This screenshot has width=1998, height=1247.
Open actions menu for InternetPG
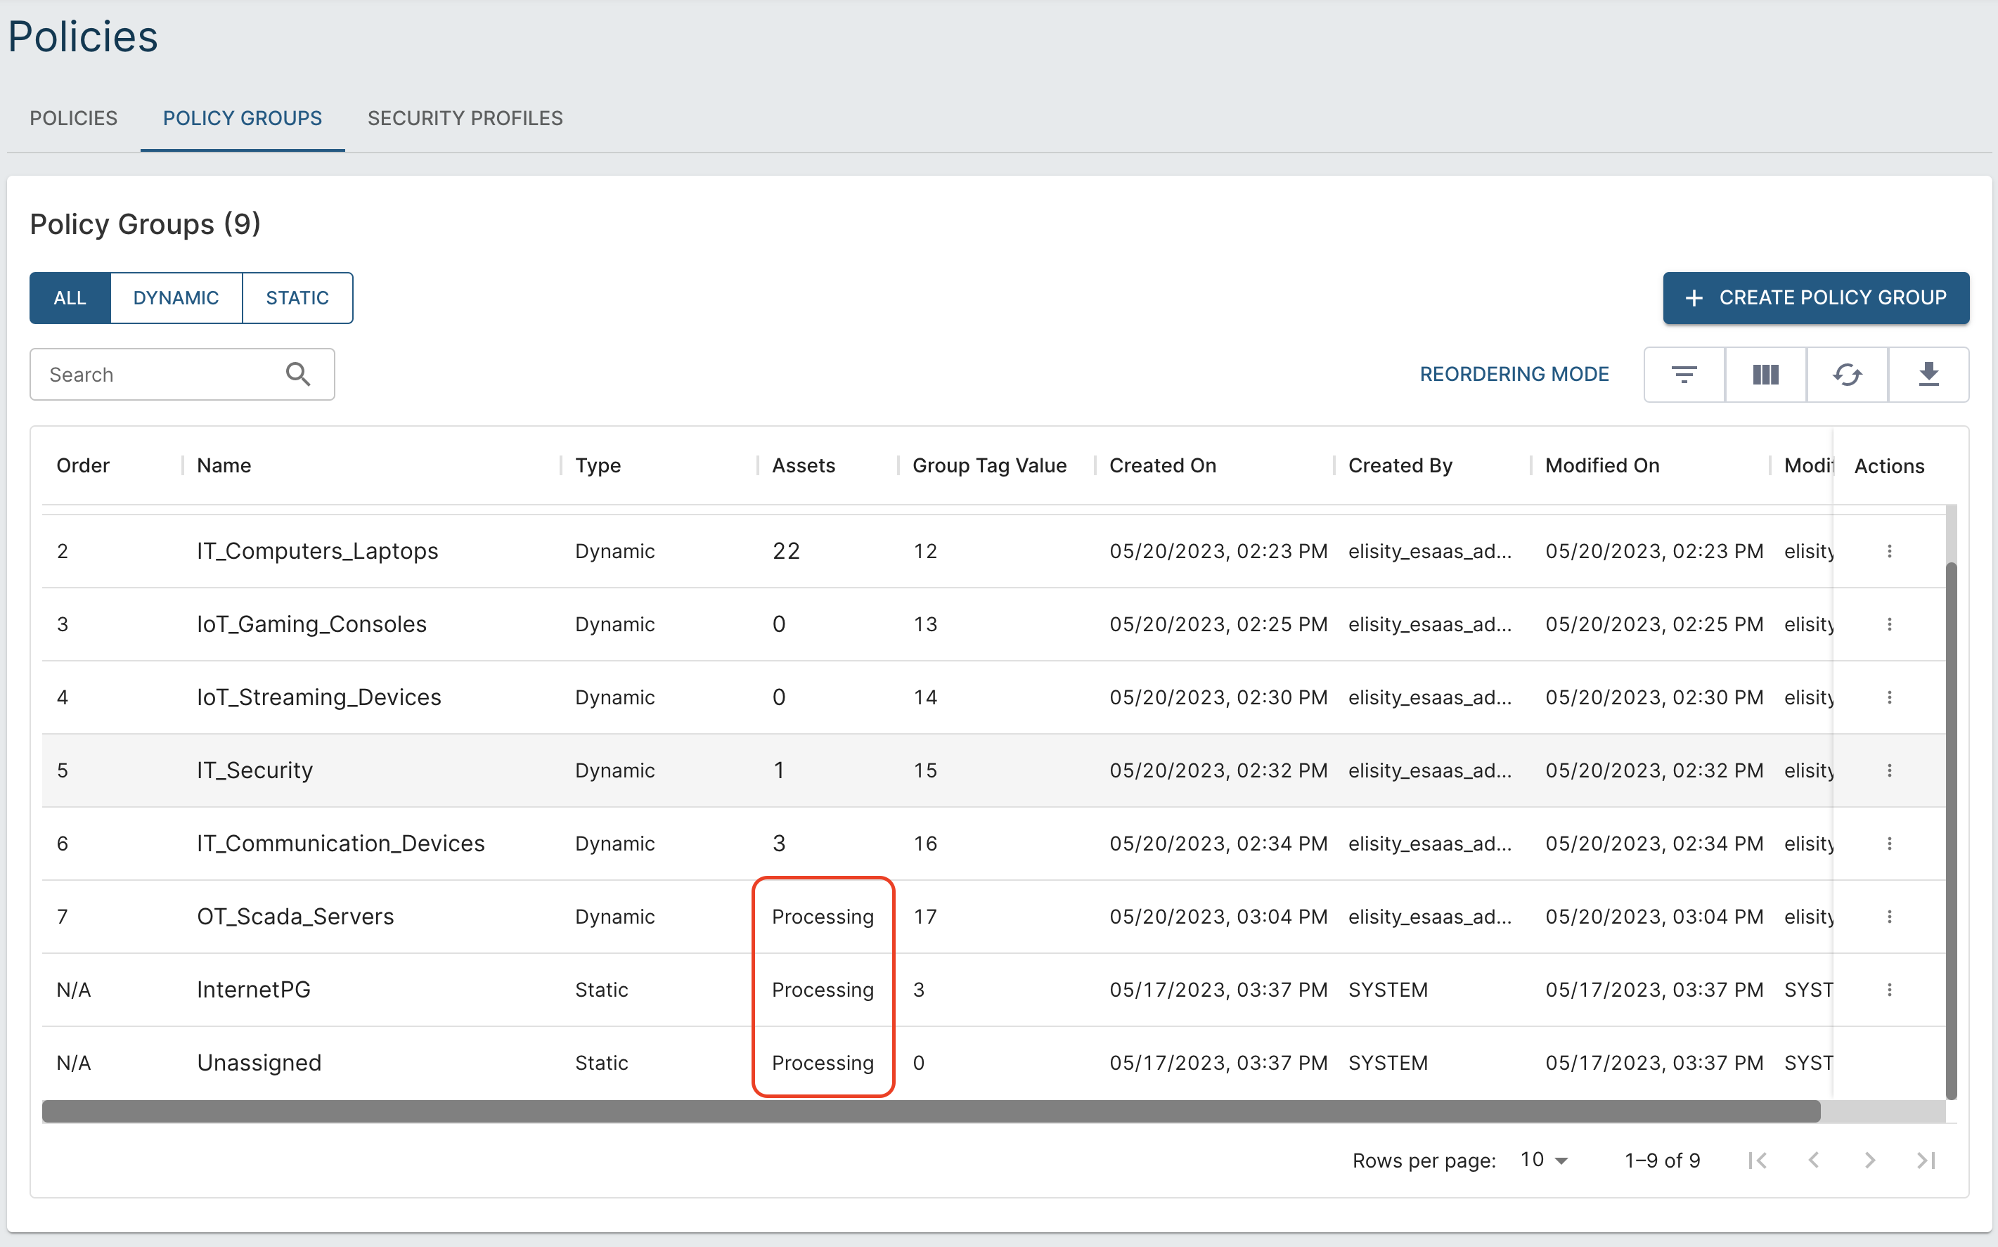pyautogui.click(x=1889, y=990)
